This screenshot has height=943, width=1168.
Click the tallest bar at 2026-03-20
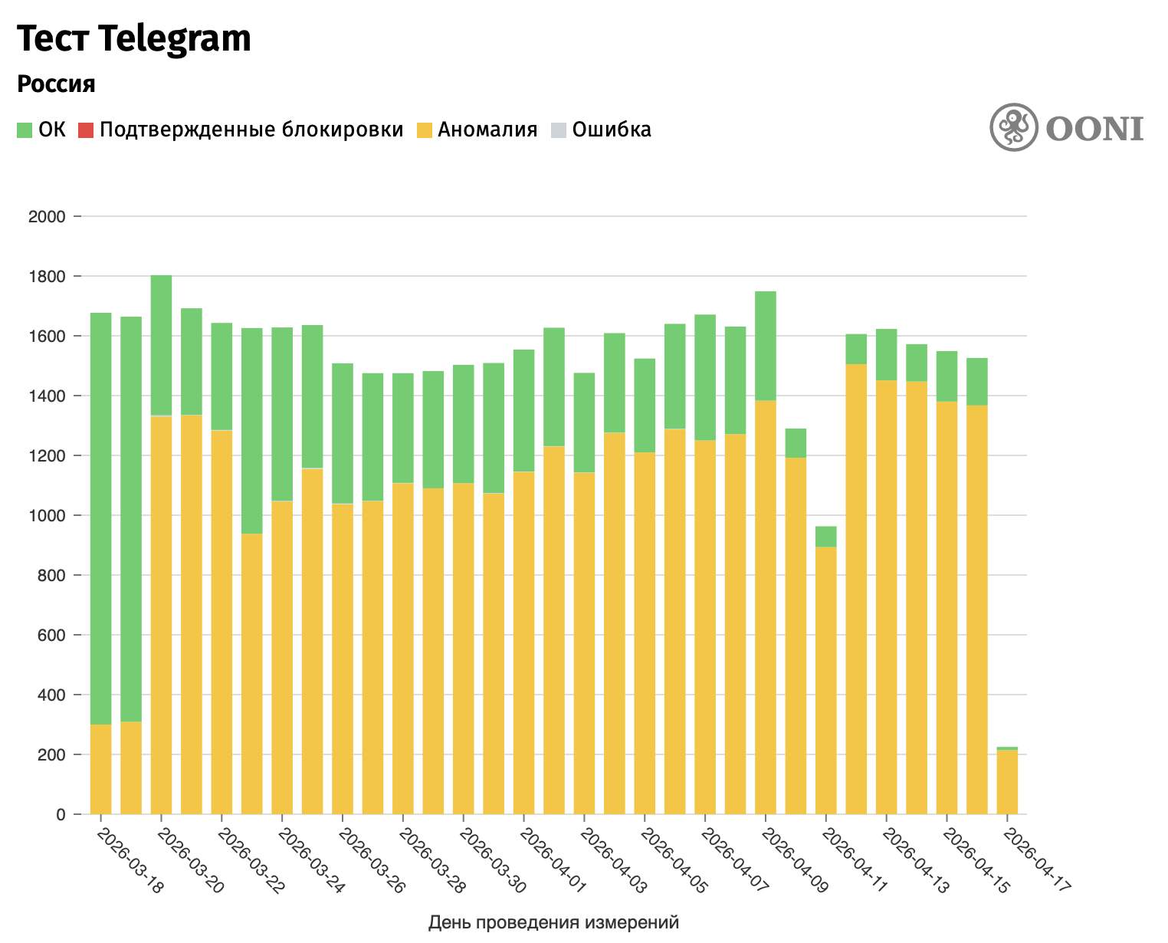pos(161,613)
